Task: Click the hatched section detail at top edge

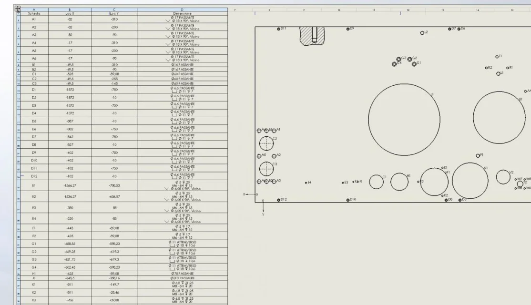Action: pos(312,36)
